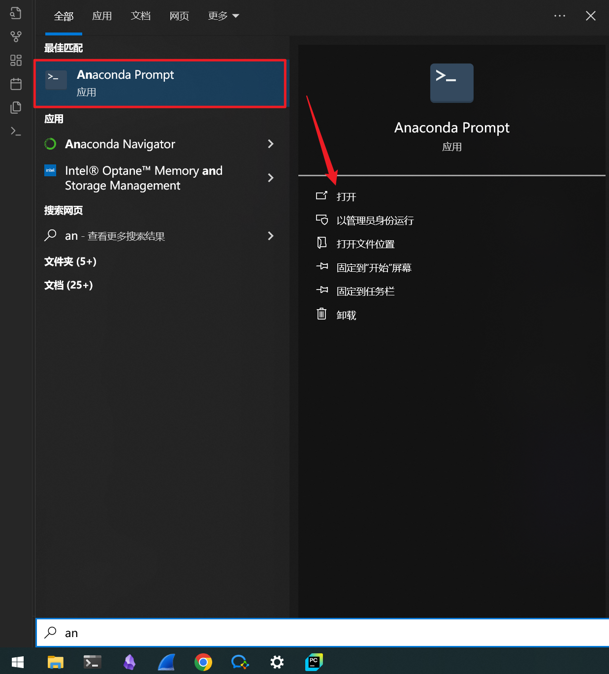Focus the search box containing 'an'
This screenshot has width=609, height=674.
click(x=322, y=633)
